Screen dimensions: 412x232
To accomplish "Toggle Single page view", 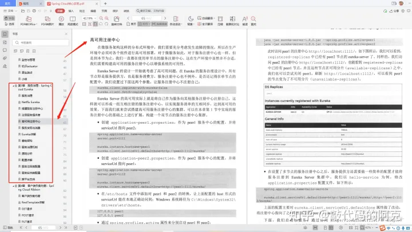I will (x=131, y=24).
